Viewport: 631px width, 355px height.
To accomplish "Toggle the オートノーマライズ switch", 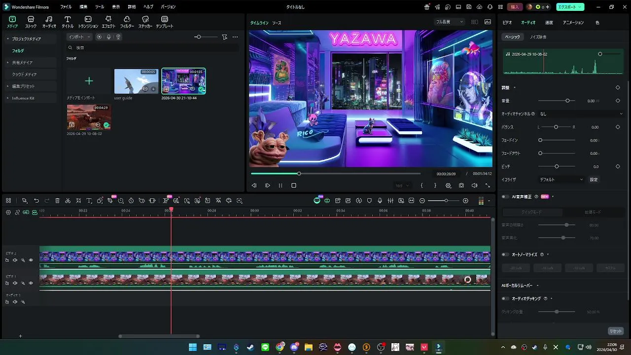I will pos(506,255).
